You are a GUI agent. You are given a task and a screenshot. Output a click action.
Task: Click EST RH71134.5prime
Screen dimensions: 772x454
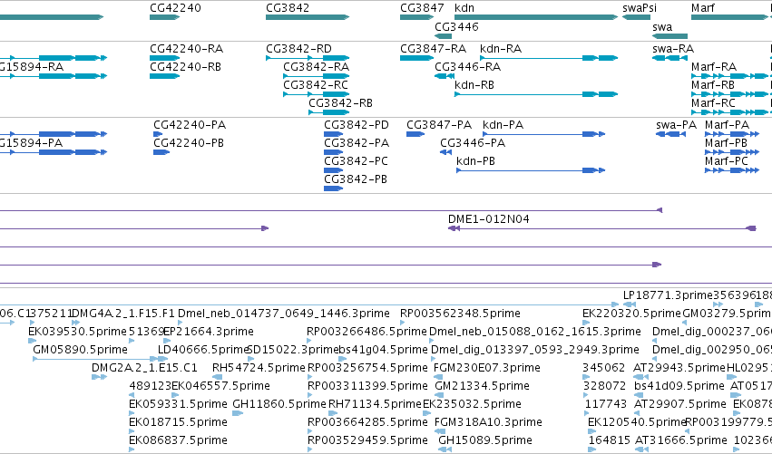point(375,404)
